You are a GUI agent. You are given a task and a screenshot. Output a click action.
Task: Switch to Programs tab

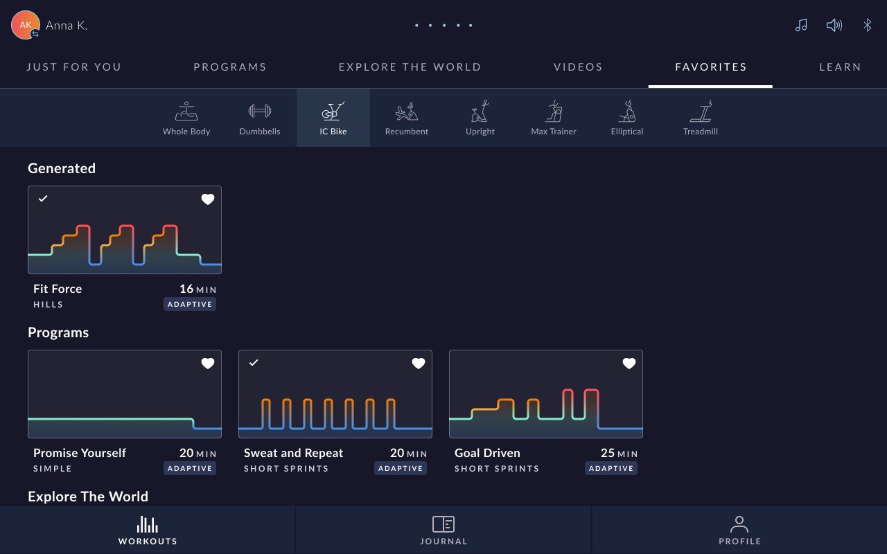coord(230,67)
